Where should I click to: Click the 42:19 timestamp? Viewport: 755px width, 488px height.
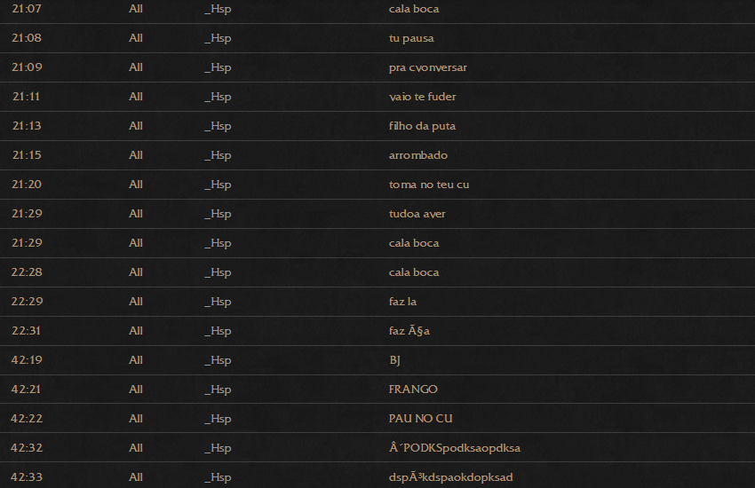[x=27, y=359]
